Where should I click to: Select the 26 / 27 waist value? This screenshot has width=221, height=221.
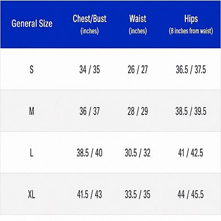(138, 70)
